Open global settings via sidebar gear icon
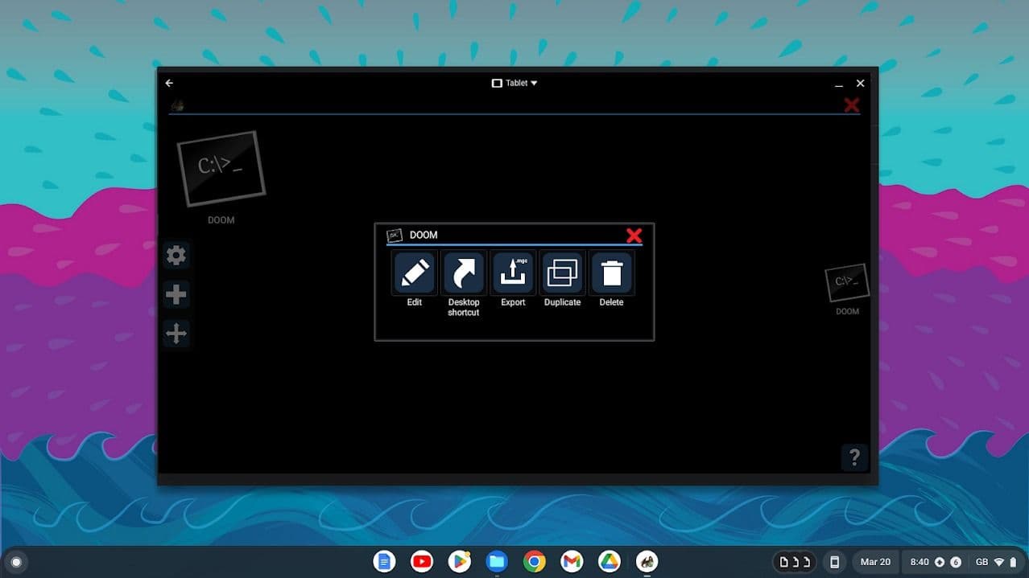Screen dimensions: 1029x578 (x=176, y=255)
